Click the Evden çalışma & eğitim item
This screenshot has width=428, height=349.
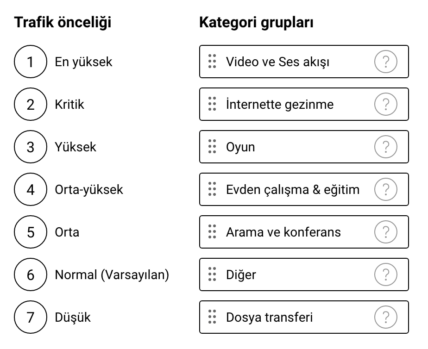pos(304,189)
